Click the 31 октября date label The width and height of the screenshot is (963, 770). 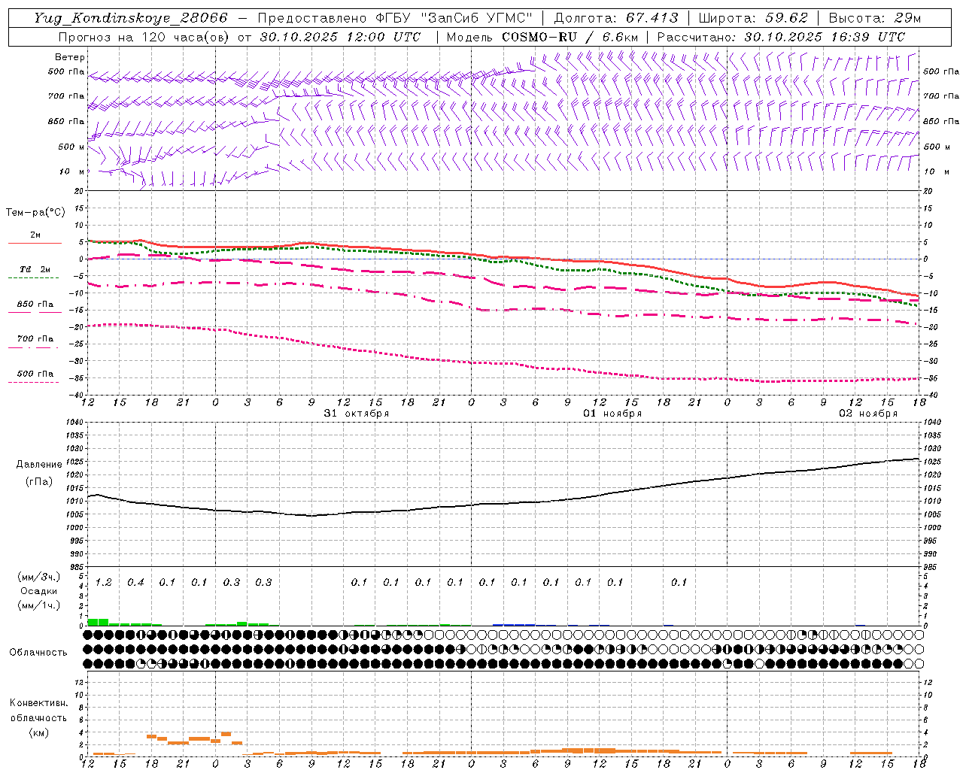pyautogui.click(x=357, y=414)
